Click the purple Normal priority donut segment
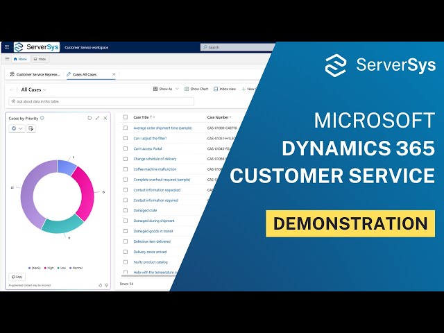 tap(31, 193)
